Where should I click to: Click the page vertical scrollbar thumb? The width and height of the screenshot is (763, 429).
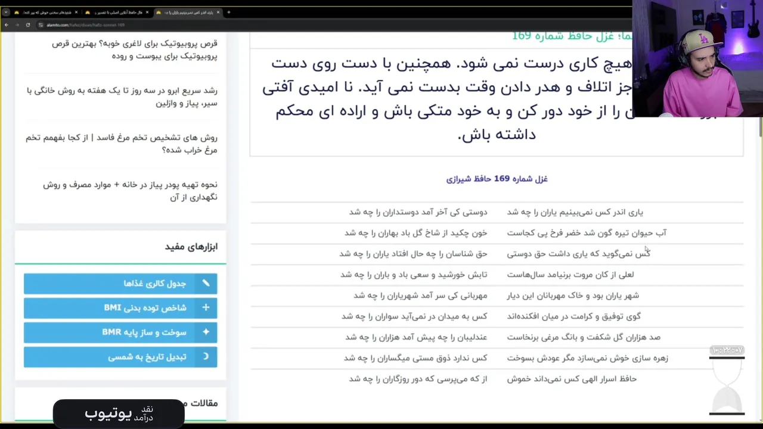point(760,126)
